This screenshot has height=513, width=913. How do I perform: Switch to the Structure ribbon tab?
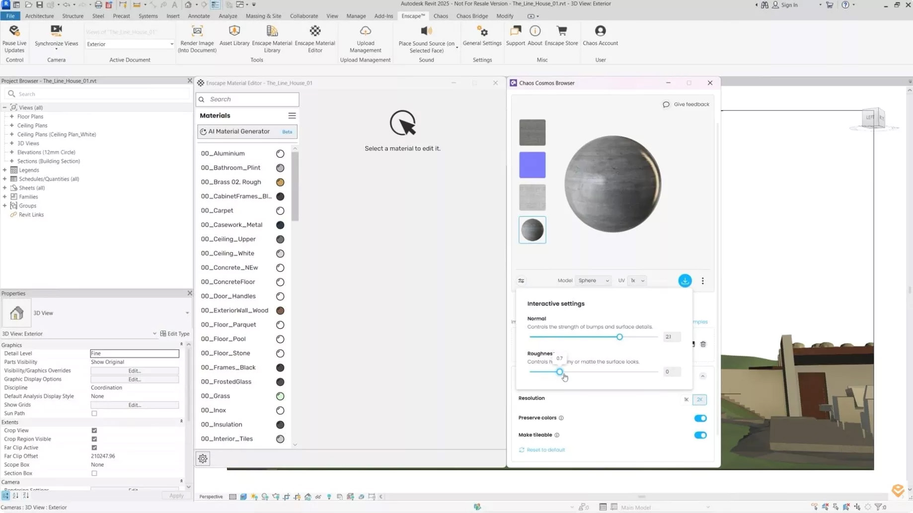pos(73,16)
